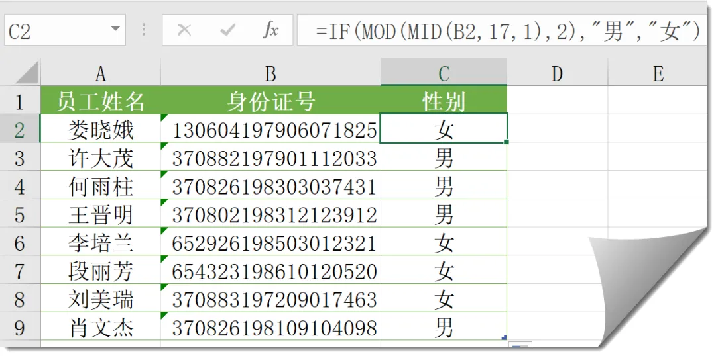Viewport: 716px width, 356px height.
Task: Click the C2 fill handle square
Action: pyautogui.click(x=507, y=142)
